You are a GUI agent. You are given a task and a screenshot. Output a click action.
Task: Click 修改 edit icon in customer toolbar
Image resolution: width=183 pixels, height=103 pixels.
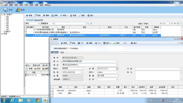[x=36, y=15]
